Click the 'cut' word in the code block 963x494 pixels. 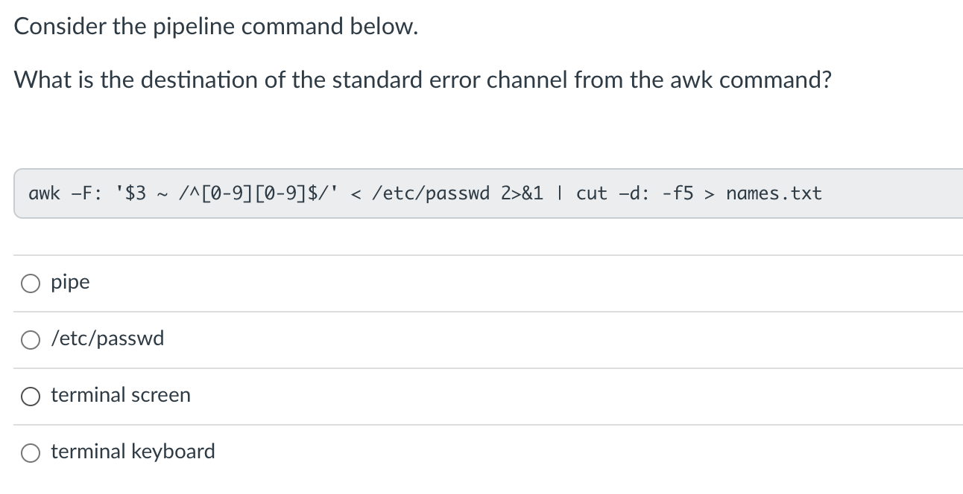(592, 194)
